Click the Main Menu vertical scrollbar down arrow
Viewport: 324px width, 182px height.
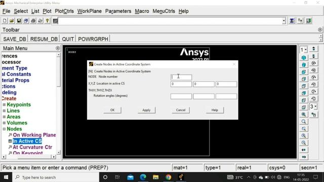[x=59, y=153]
